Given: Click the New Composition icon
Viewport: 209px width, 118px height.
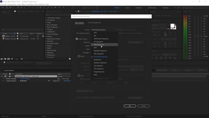Looking at the screenshot, I should click(8, 59).
